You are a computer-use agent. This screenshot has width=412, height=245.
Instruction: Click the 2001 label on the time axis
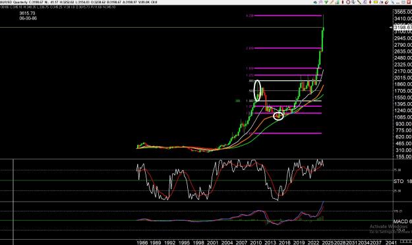click(x=212, y=242)
